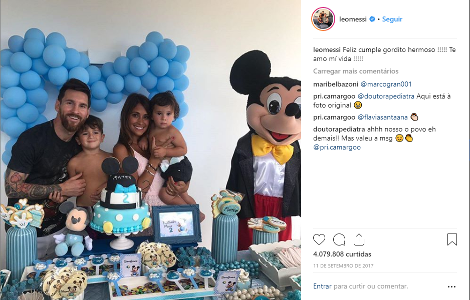The width and height of the screenshot is (470, 300).
Task: Save the post with the bookmark icon
Action: point(452,239)
